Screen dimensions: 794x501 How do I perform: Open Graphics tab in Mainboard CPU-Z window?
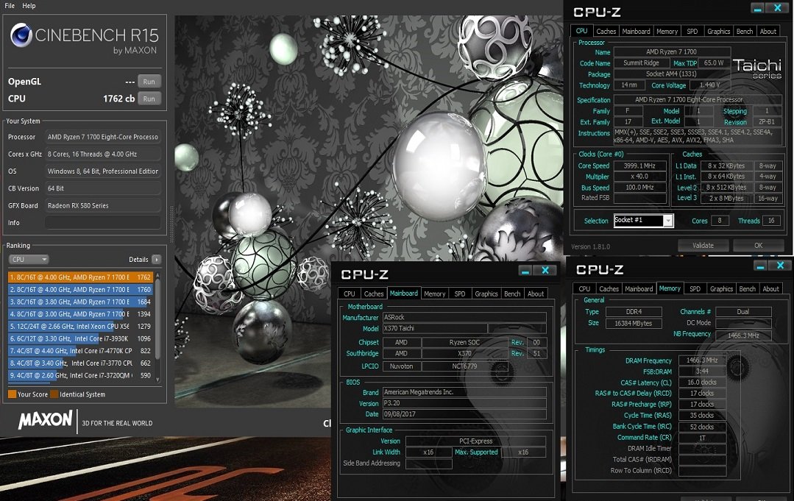tap(486, 294)
